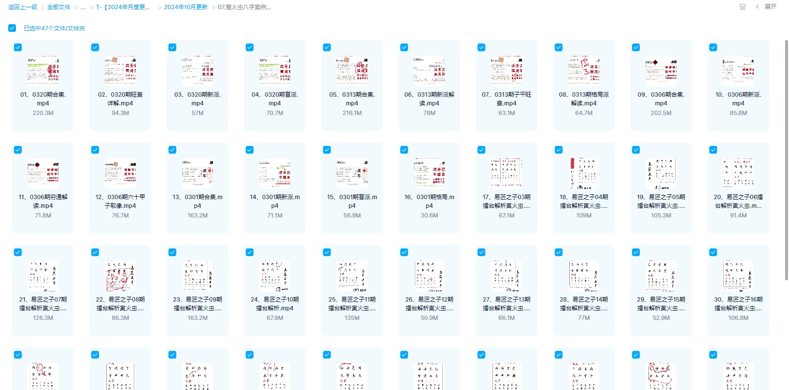The height and width of the screenshot is (390, 789).
Task: Open thumbnail of 28、易匠之子14期 video
Action: pos(584,276)
